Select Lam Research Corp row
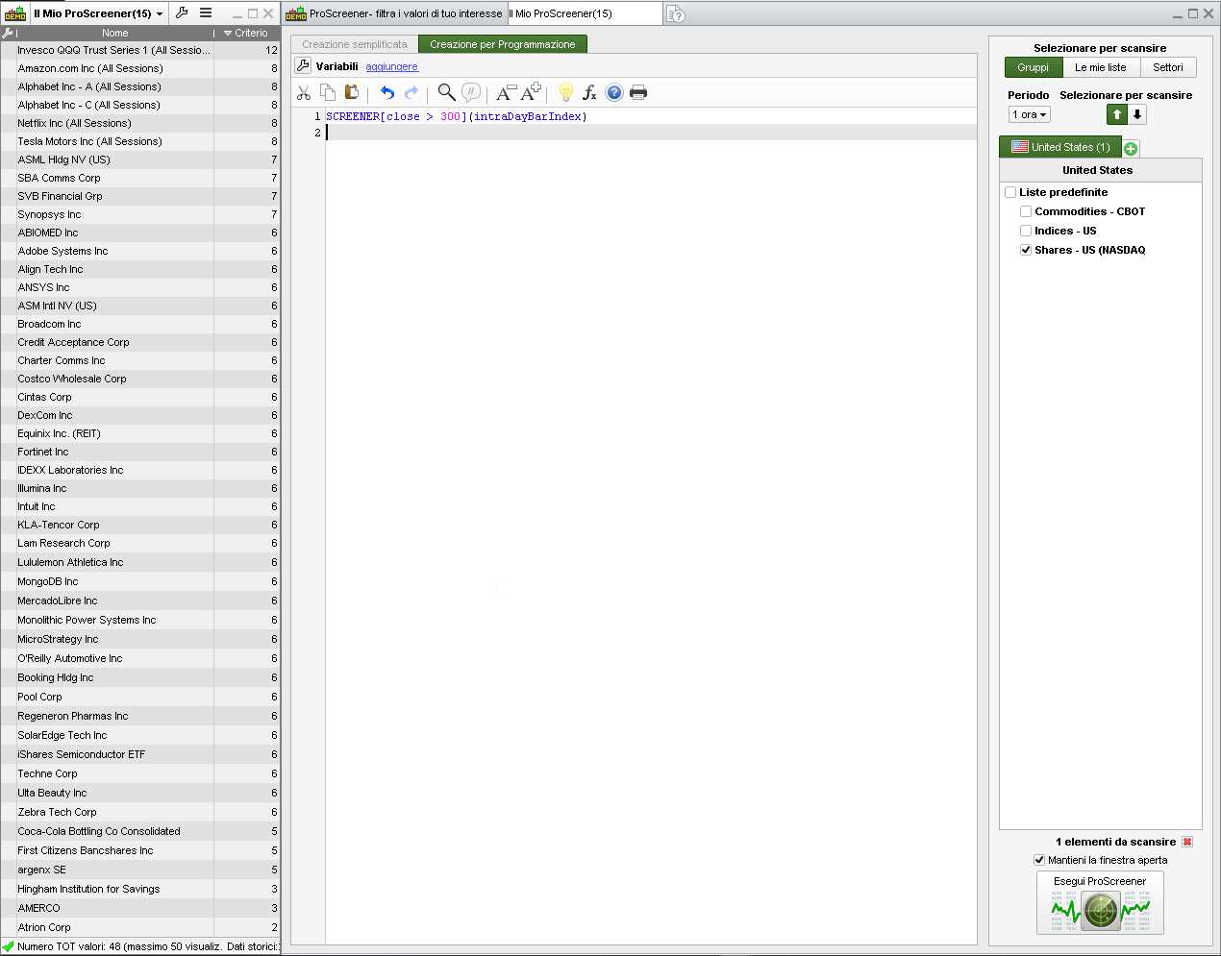The image size is (1221, 956). pyautogui.click(x=140, y=543)
